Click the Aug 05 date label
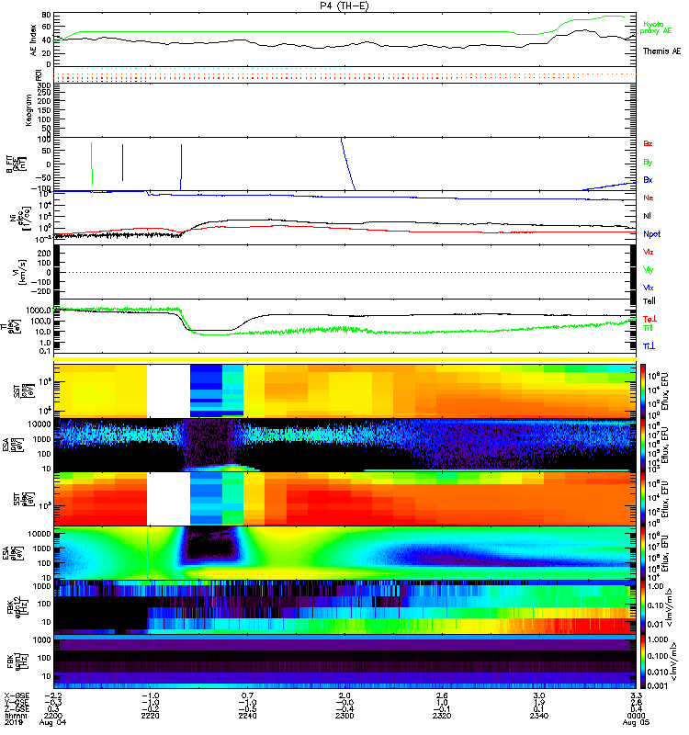The height and width of the screenshot is (735, 689). [636, 723]
